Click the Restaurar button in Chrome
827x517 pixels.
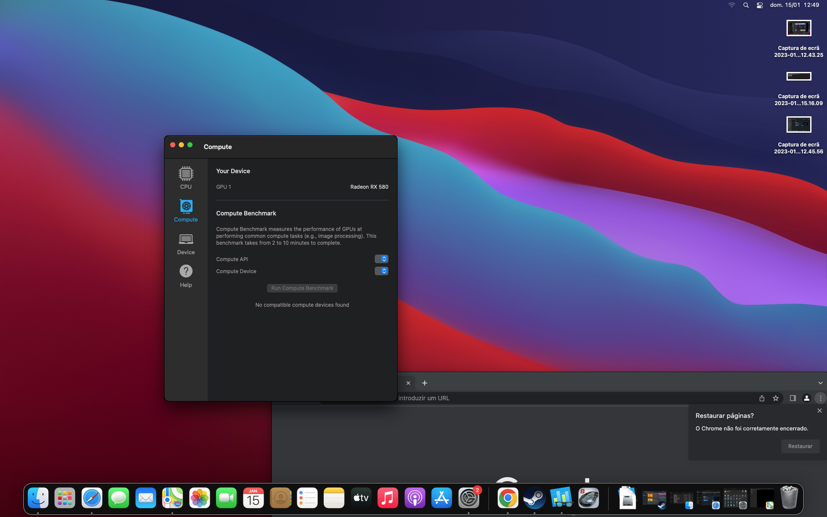click(800, 446)
